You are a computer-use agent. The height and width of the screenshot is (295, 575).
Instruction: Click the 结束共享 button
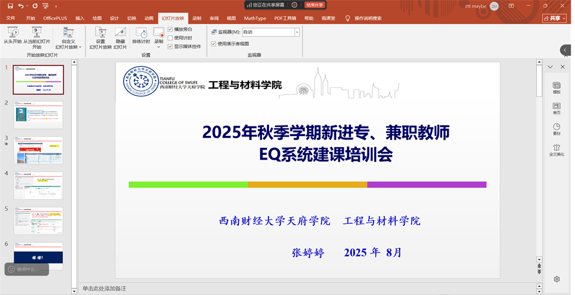(315, 5)
